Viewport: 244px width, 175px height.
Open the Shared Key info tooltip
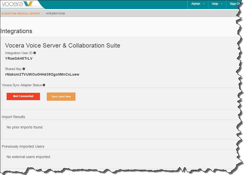[x=24, y=69]
